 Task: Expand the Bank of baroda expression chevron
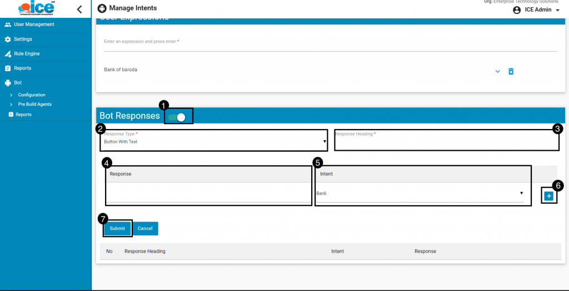[497, 71]
